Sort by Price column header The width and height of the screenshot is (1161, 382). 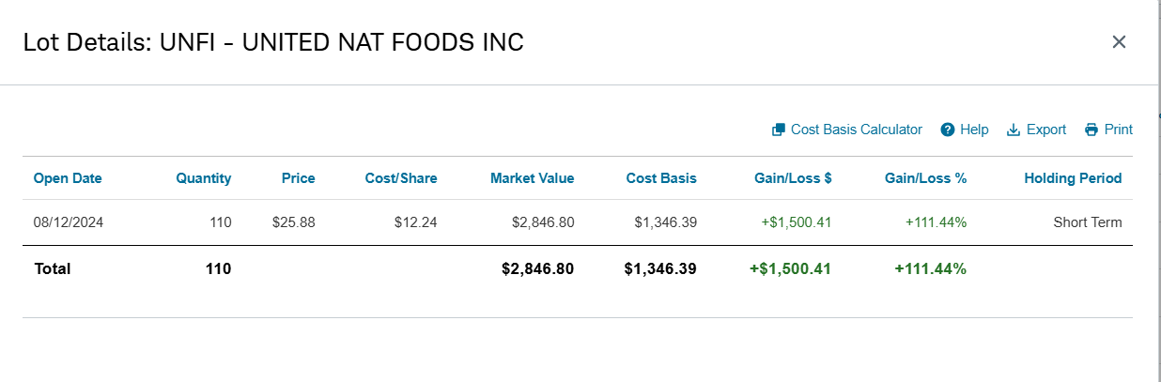tap(299, 178)
